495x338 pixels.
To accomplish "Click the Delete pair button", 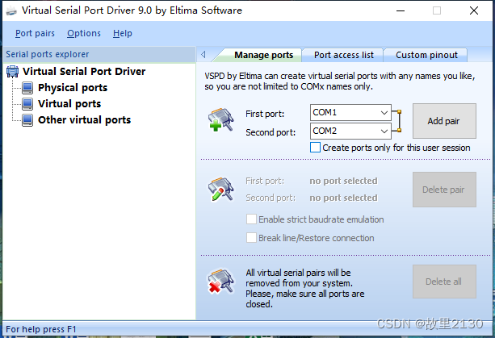I will click(444, 190).
